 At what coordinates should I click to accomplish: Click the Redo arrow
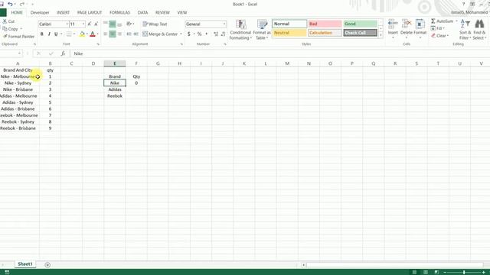pos(22,4)
